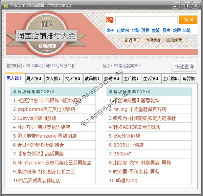Click the 席子 keyword link
Image resolution: width=203 pixels, height=196 pixels.
pyautogui.click(x=110, y=30)
